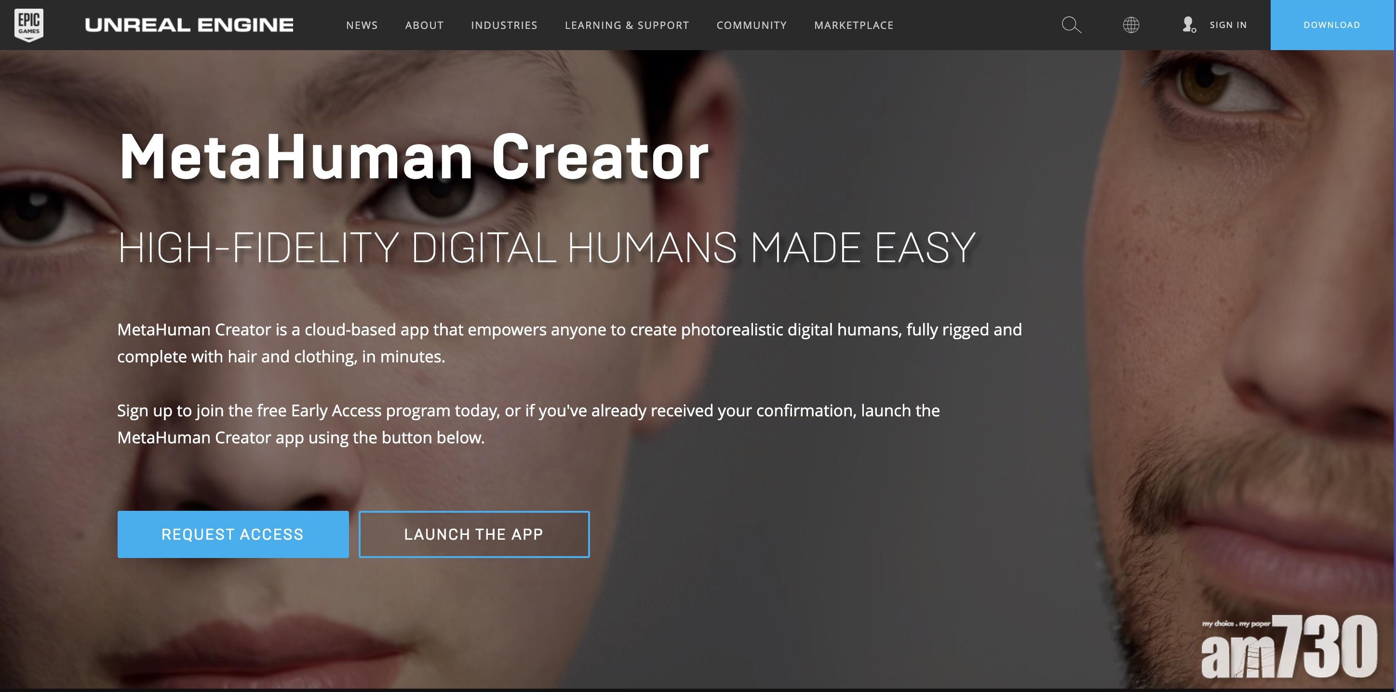Screen dimensions: 1396x692
Task: Click the Launch the App button
Action: pos(474,534)
